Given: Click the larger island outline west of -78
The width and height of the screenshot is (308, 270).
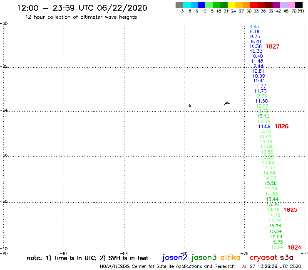Looking at the screenshot, I should pyautogui.click(x=227, y=103).
